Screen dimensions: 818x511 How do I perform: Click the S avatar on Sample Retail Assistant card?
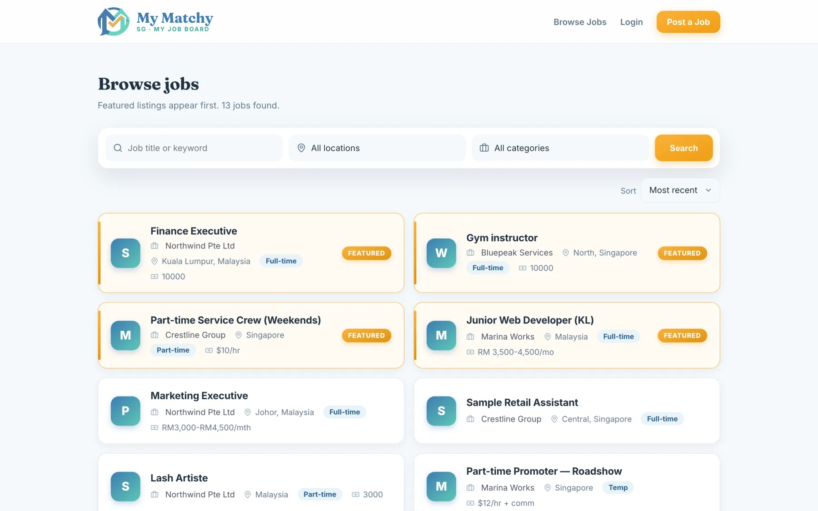click(441, 411)
